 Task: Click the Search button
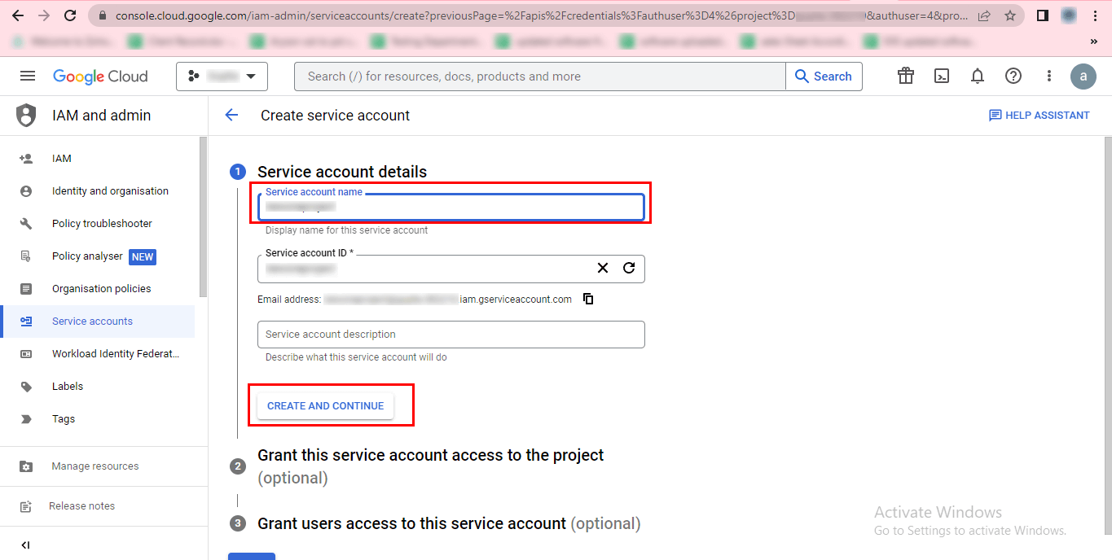click(824, 77)
